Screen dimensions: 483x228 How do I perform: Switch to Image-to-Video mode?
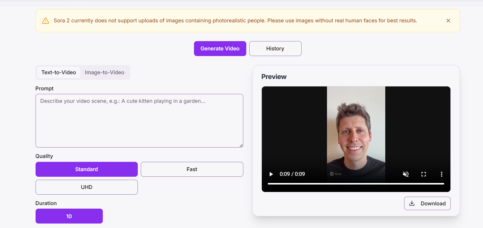[x=105, y=72]
